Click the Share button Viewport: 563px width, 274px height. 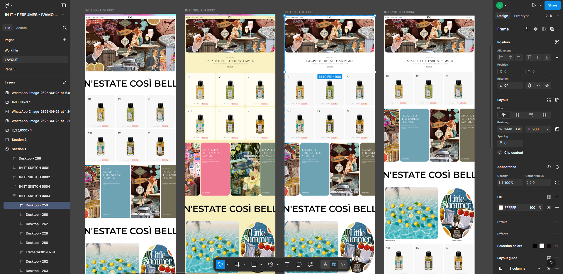[x=552, y=5]
